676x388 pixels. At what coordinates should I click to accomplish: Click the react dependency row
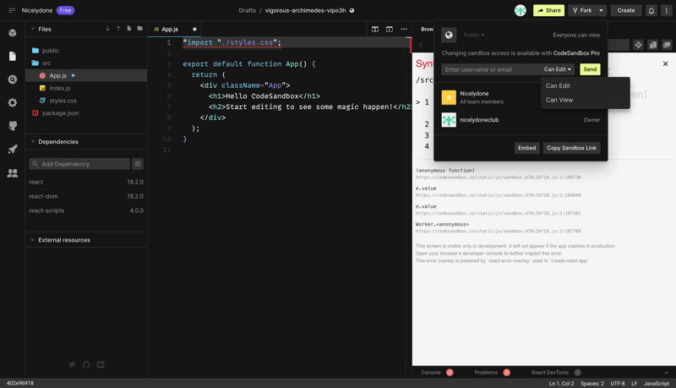tap(86, 182)
